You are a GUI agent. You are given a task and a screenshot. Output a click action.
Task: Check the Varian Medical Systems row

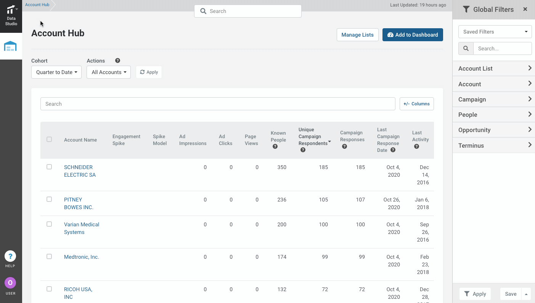[49, 224]
